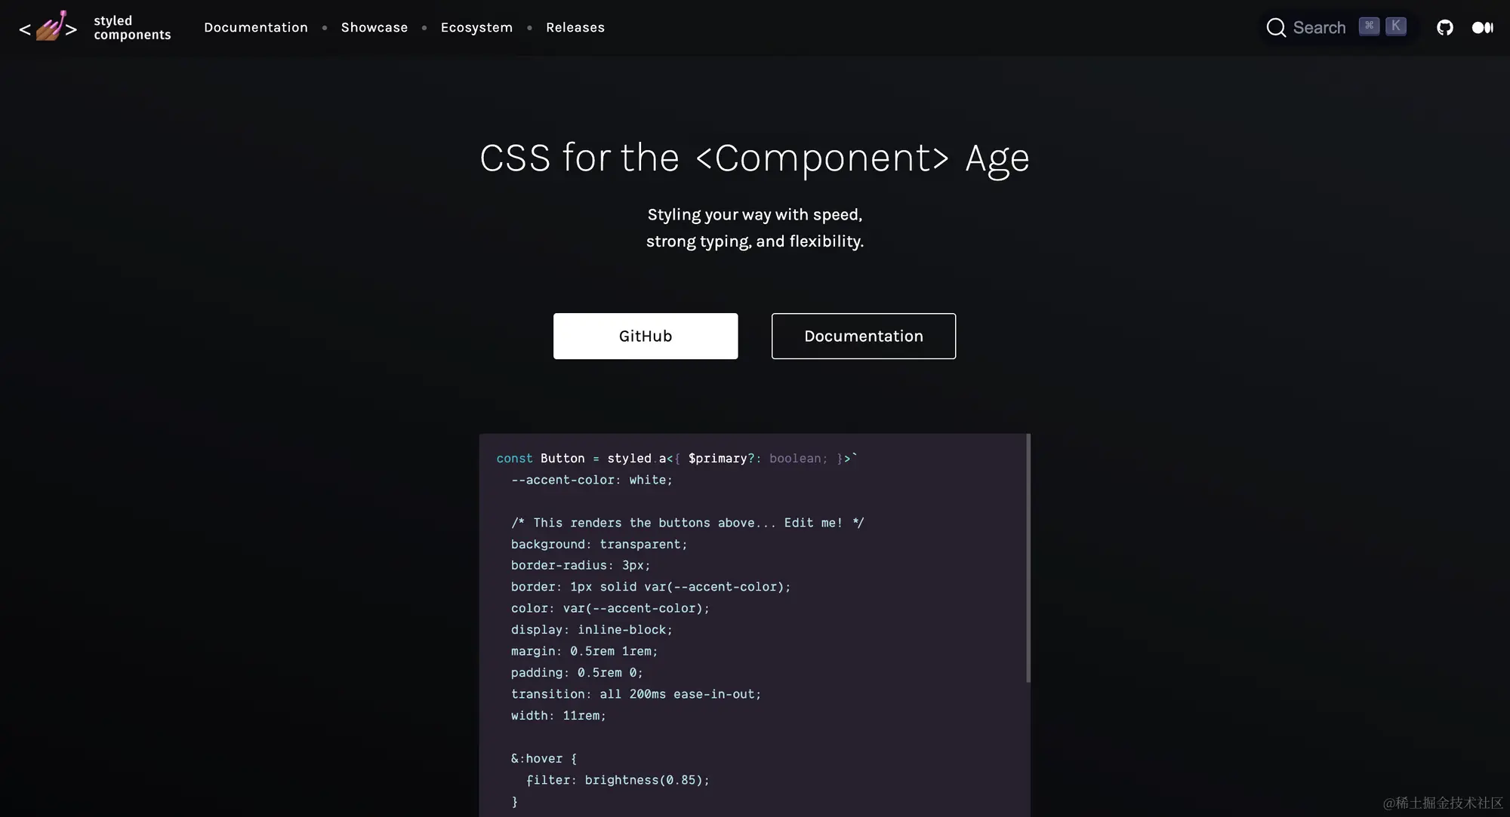Click the Search input field

pos(1319,28)
